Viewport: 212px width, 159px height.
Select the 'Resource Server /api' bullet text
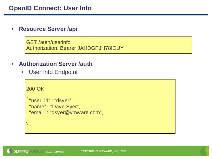[48, 29]
